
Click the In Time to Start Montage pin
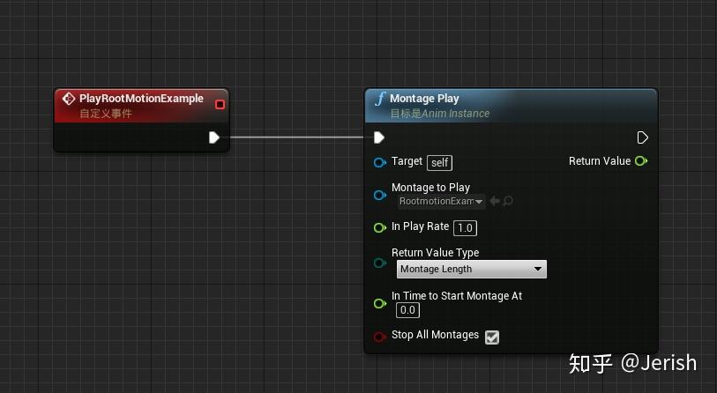tap(379, 303)
